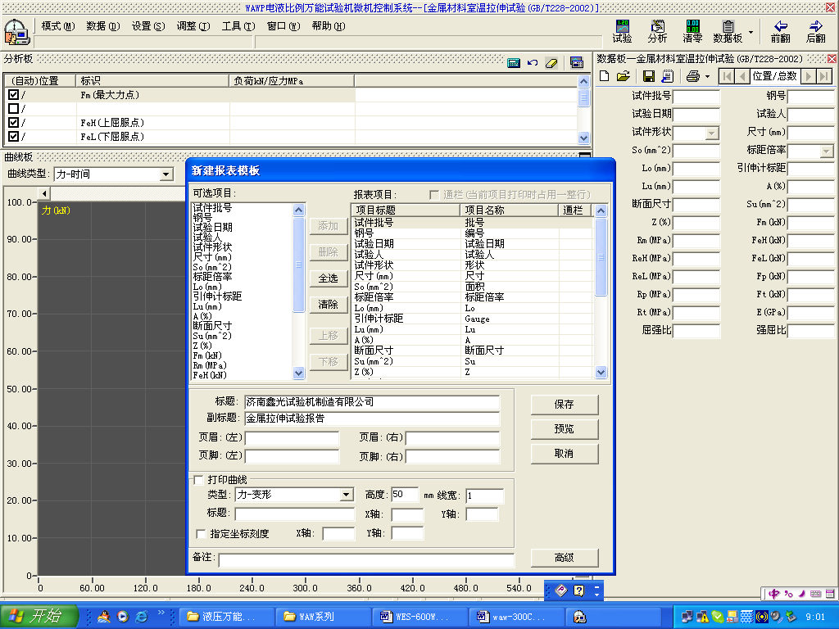Open the 试件形状 dropdown in data board
The height and width of the screenshot is (629, 839).
coord(712,133)
